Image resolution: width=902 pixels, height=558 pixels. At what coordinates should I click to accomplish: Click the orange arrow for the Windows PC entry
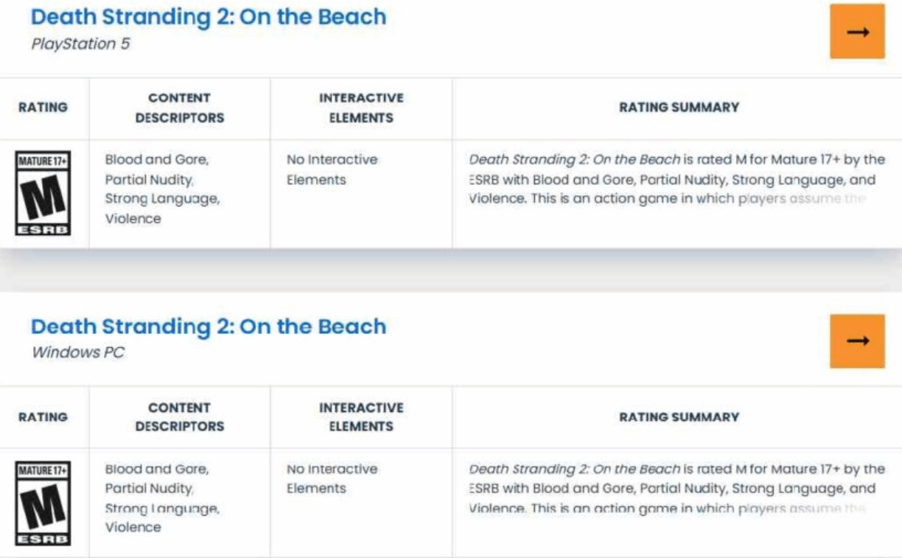tap(857, 341)
